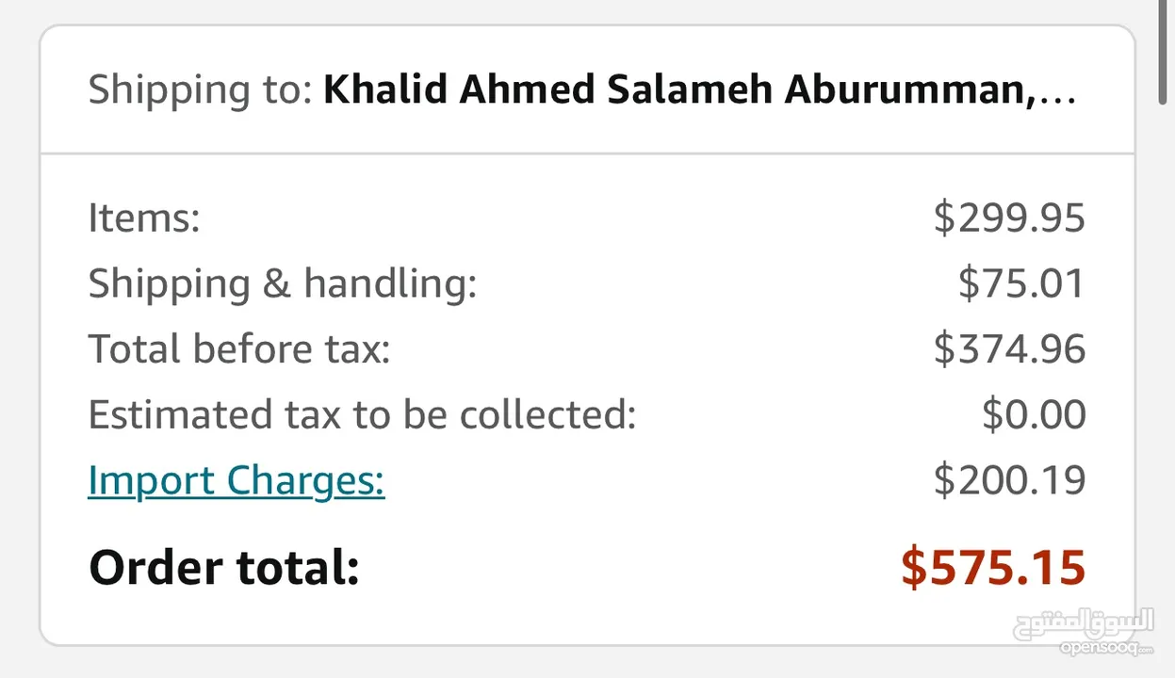Click recipient name Khalid Ahmed Salameh
Screen dimensions: 1175x678
(x=549, y=89)
